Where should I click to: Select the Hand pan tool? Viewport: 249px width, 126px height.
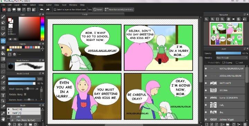click(3, 119)
